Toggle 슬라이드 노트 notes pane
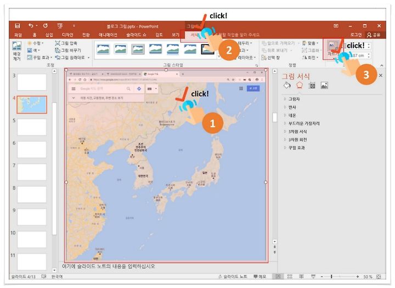 point(233,276)
